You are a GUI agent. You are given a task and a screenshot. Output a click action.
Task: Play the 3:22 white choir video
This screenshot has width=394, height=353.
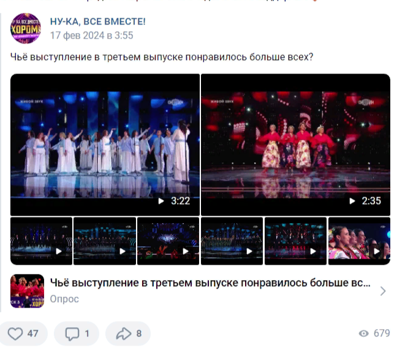[x=105, y=145]
